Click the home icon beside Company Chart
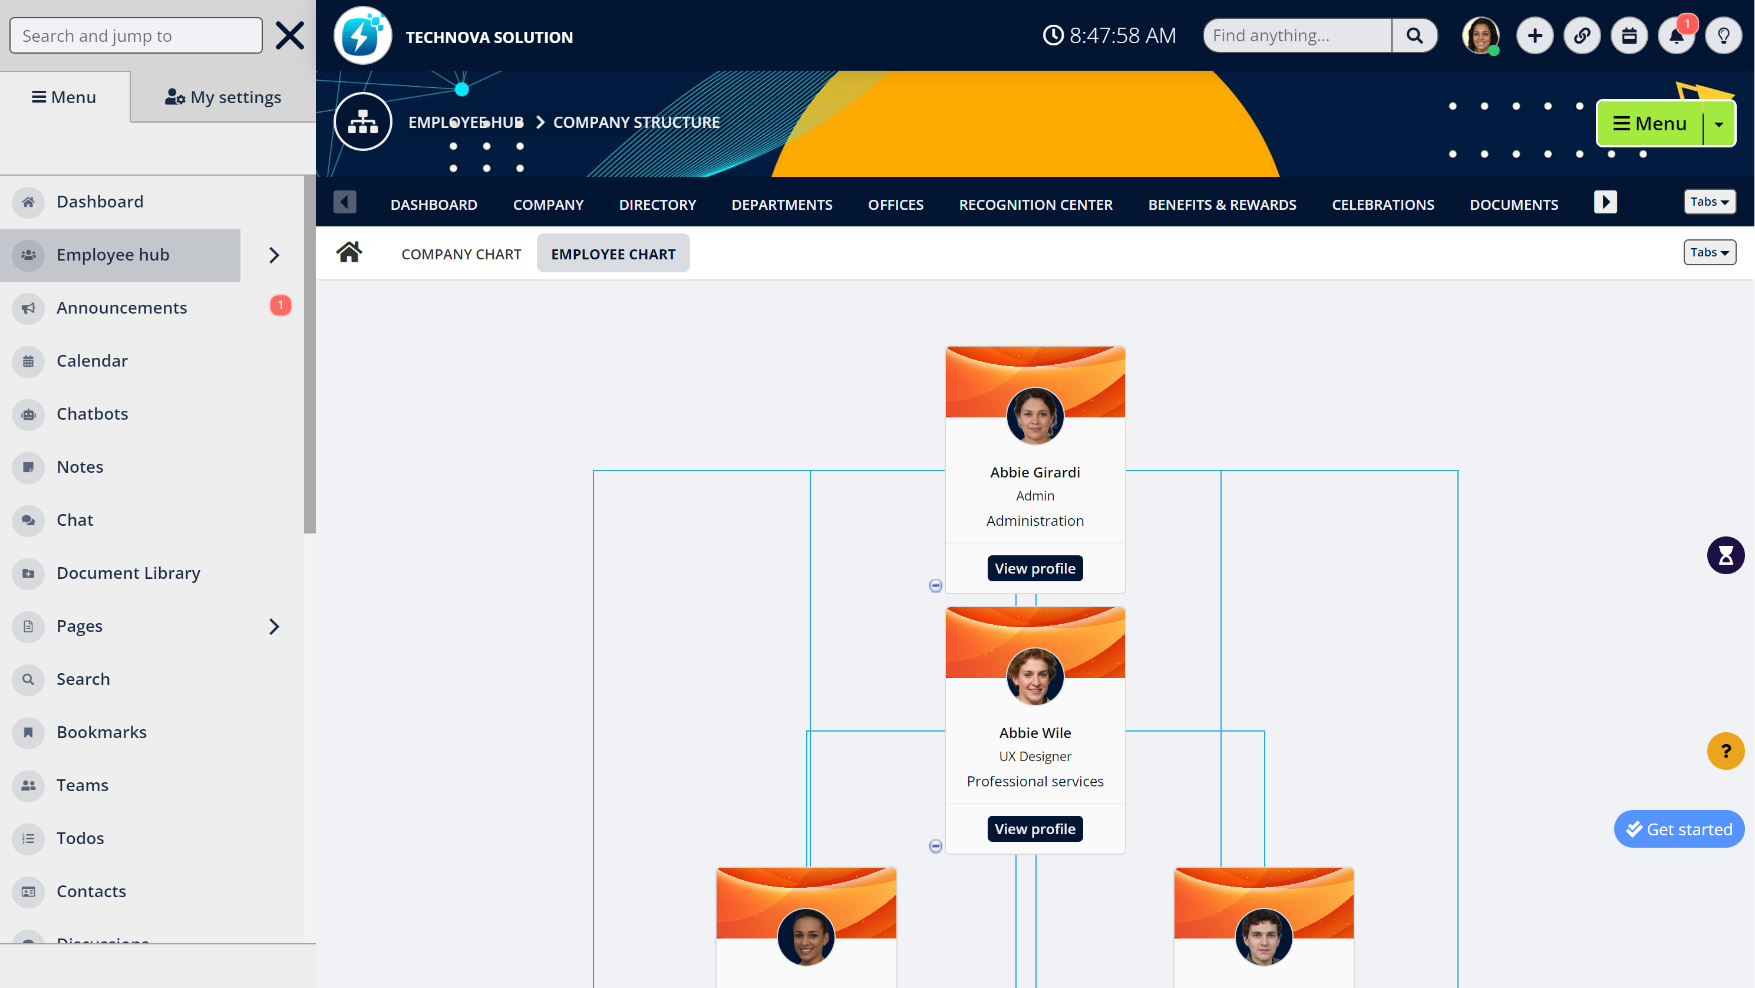Image resolution: width=1755 pixels, height=988 pixels. pos(349,253)
